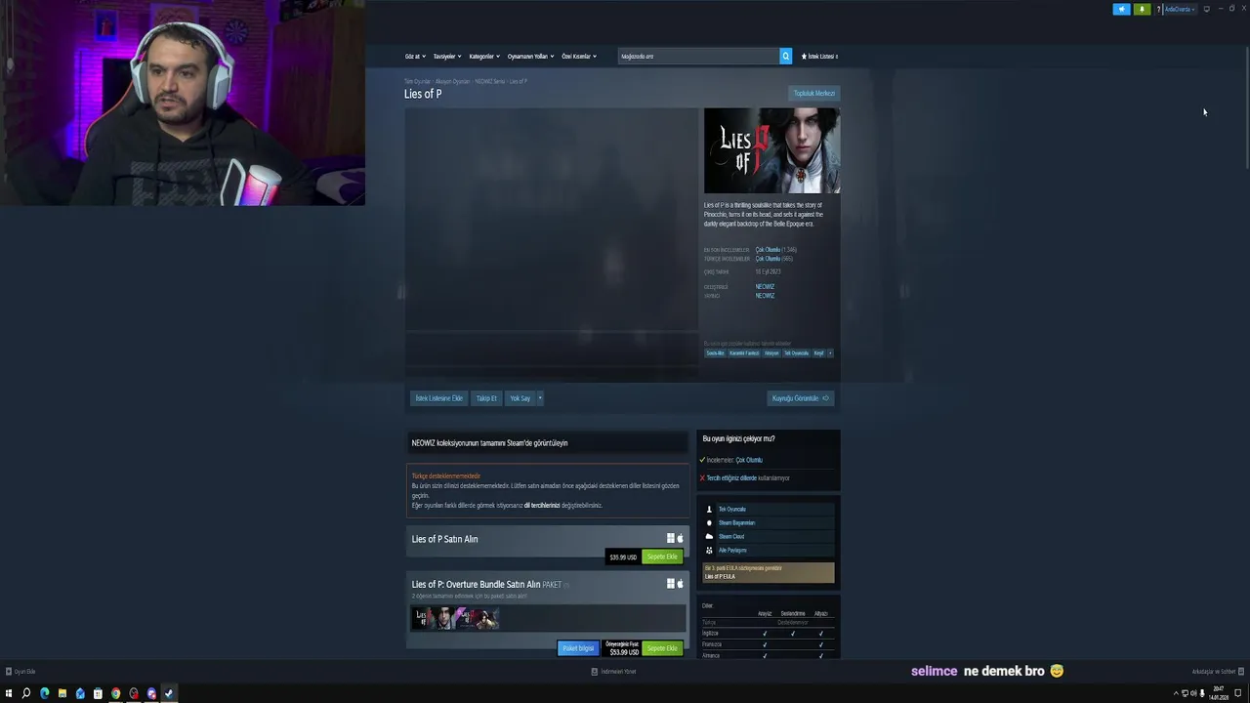Click the Steam Cloud cloud icon

pyautogui.click(x=710, y=537)
